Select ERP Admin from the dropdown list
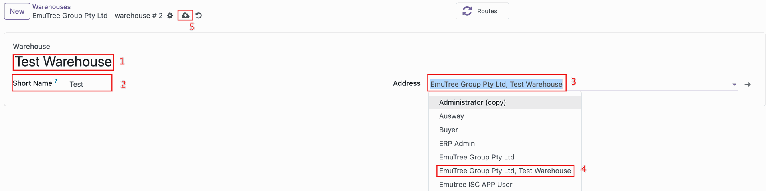The image size is (766, 191). coord(457,144)
